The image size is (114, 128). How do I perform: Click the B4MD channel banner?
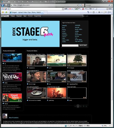click(x=12, y=77)
